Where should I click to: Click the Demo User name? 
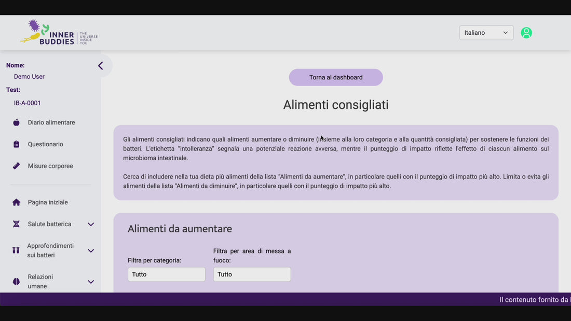pyautogui.click(x=29, y=77)
